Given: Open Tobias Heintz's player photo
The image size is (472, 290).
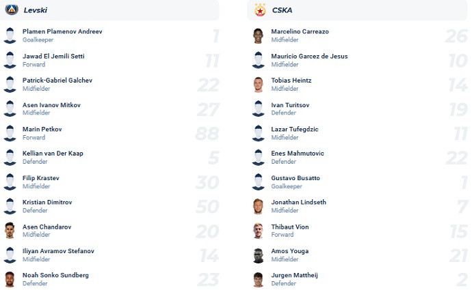Looking at the screenshot, I should coord(258,85).
